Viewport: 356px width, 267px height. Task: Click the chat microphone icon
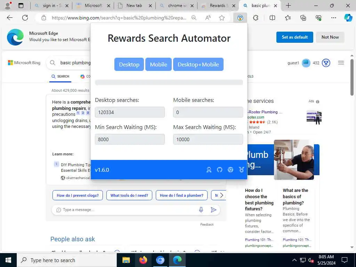point(201,210)
